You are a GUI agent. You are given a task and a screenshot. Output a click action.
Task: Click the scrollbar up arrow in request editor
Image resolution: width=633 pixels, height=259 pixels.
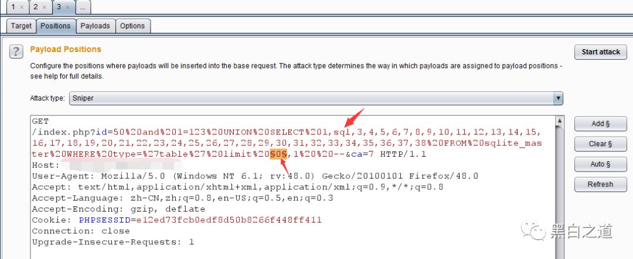click(x=560, y=120)
